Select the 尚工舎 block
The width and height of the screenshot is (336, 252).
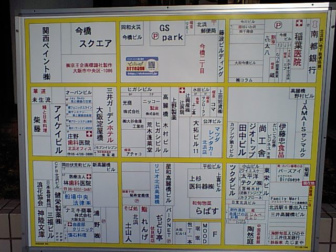(262, 141)
